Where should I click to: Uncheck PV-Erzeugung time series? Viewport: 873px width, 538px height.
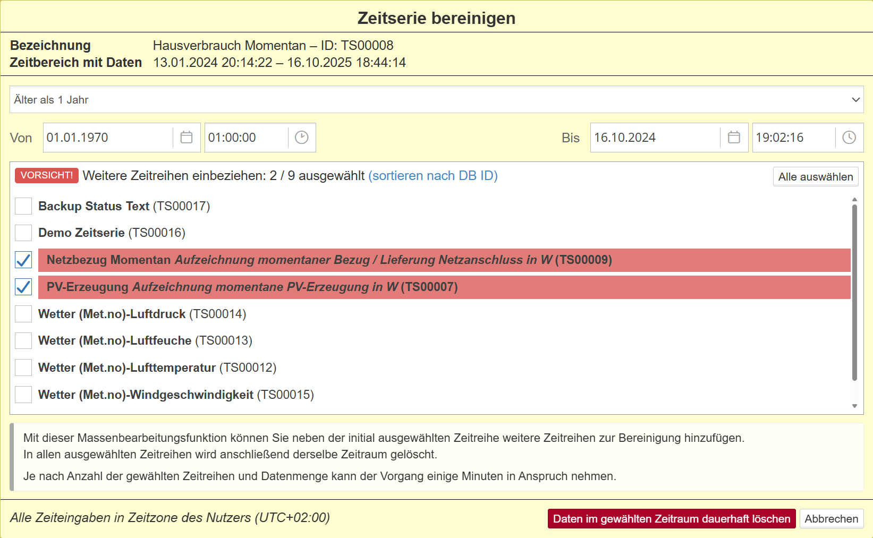tap(23, 287)
